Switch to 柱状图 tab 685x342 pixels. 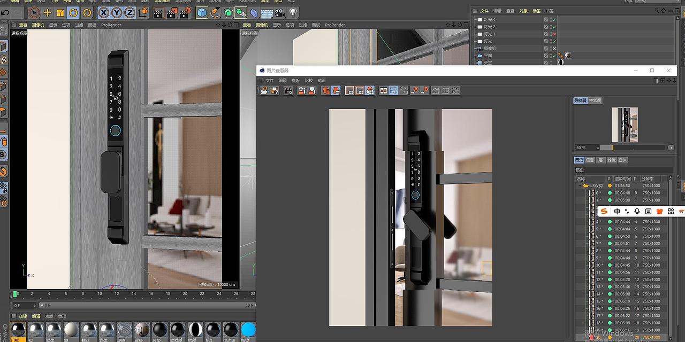click(x=595, y=100)
